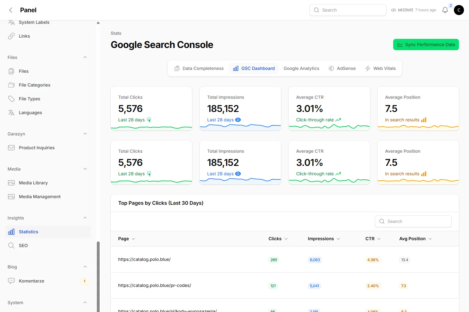Click the Languages translate icon
Image resolution: width=469 pixels, height=312 pixels.
(11, 113)
